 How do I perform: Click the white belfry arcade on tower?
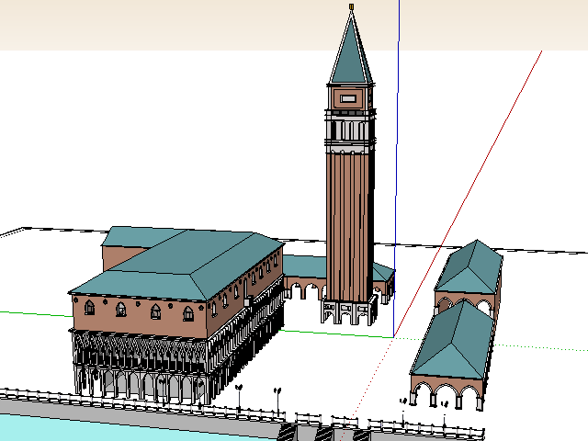coord(349,130)
